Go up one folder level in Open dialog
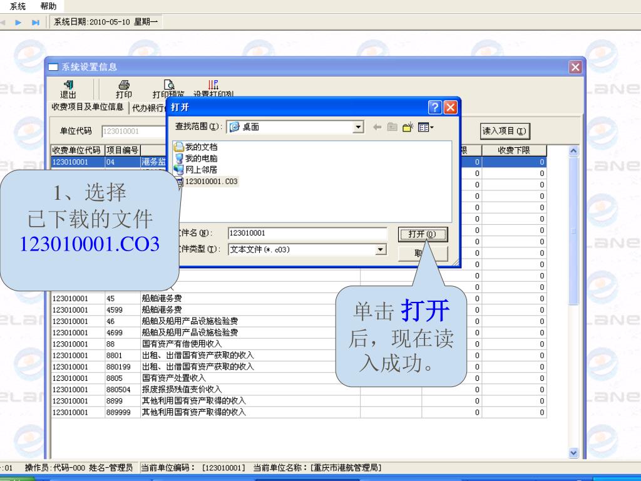Screen dimensions: 641x481 pyautogui.click(x=392, y=127)
